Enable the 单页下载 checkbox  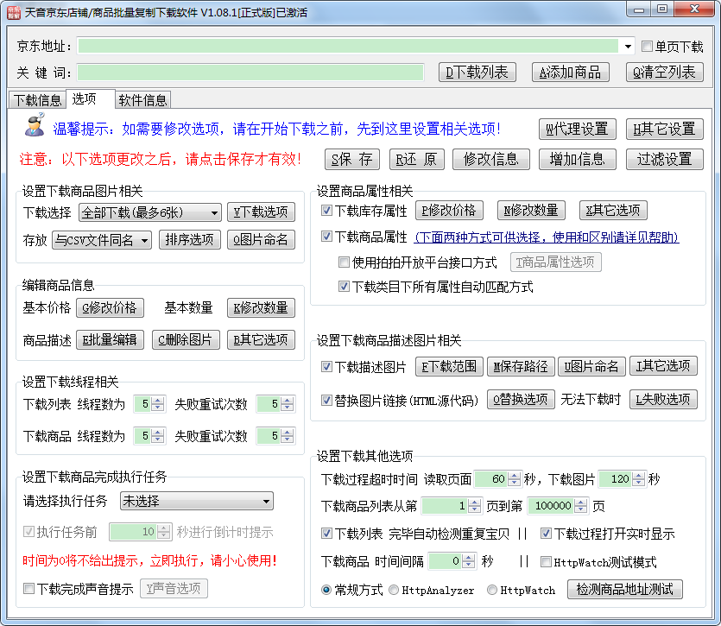[648, 47]
